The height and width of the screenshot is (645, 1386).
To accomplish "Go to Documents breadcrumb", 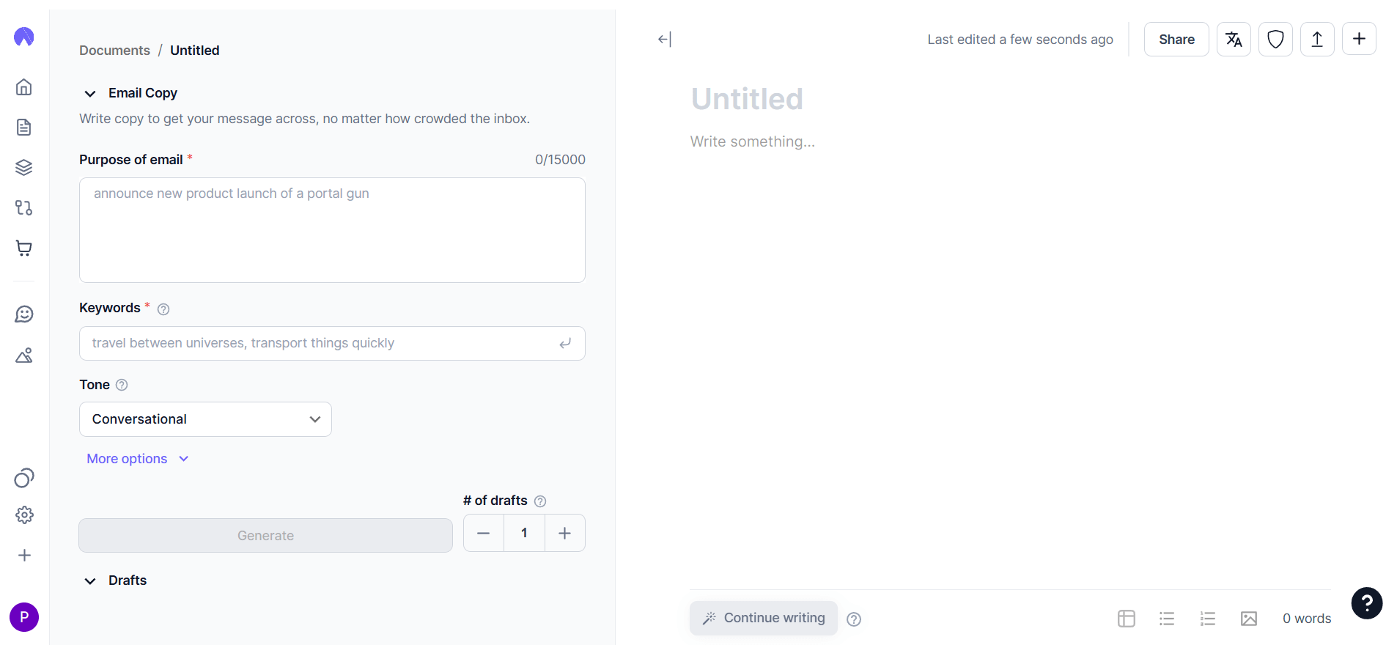I will [x=114, y=51].
